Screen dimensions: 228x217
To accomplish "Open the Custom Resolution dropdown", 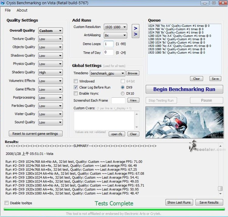I will click(x=115, y=27).
